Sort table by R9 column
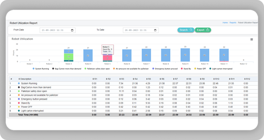The height and width of the screenshot is (140, 264). coord(202,79)
